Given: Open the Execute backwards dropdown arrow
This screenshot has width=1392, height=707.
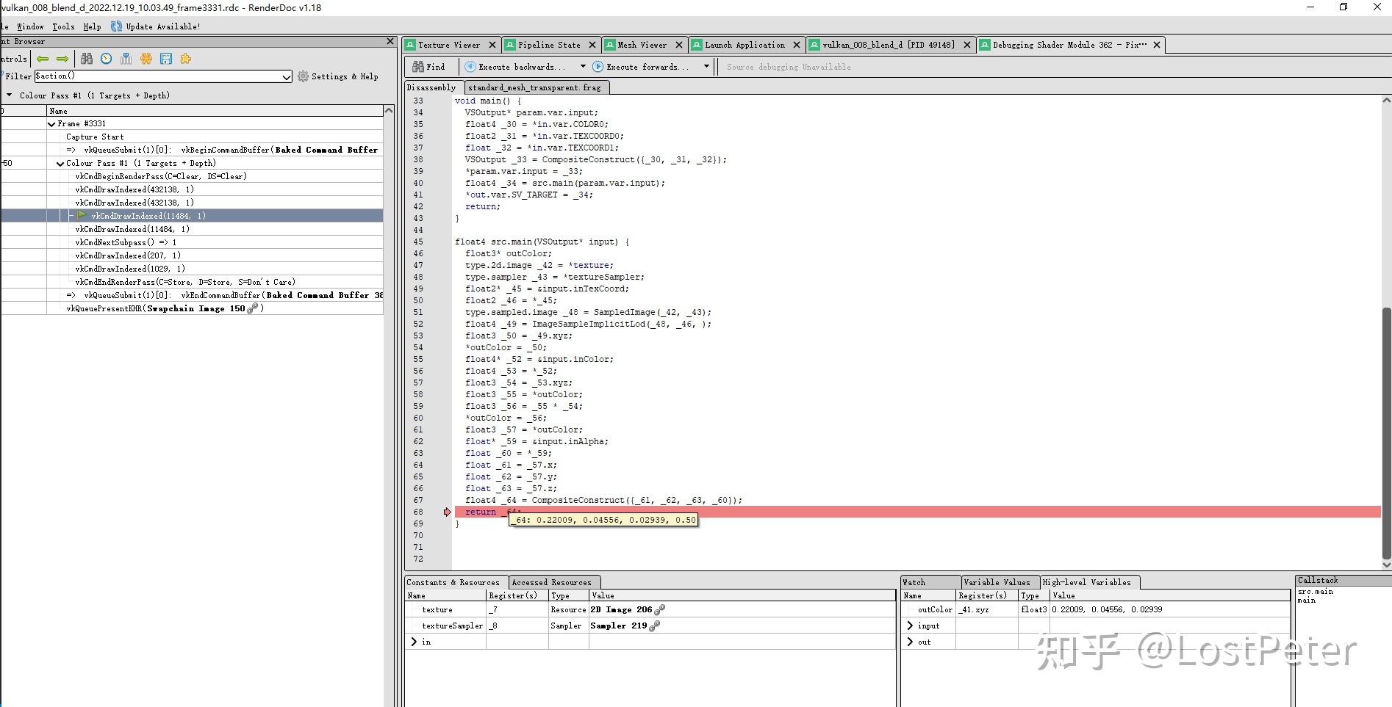Looking at the screenshot, I should coord(583,67).
